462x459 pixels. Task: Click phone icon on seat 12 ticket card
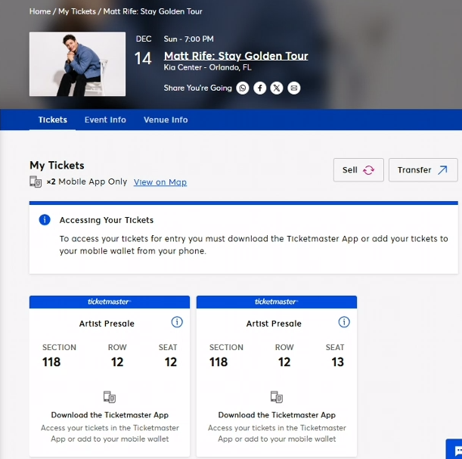(x=110, y=397)
